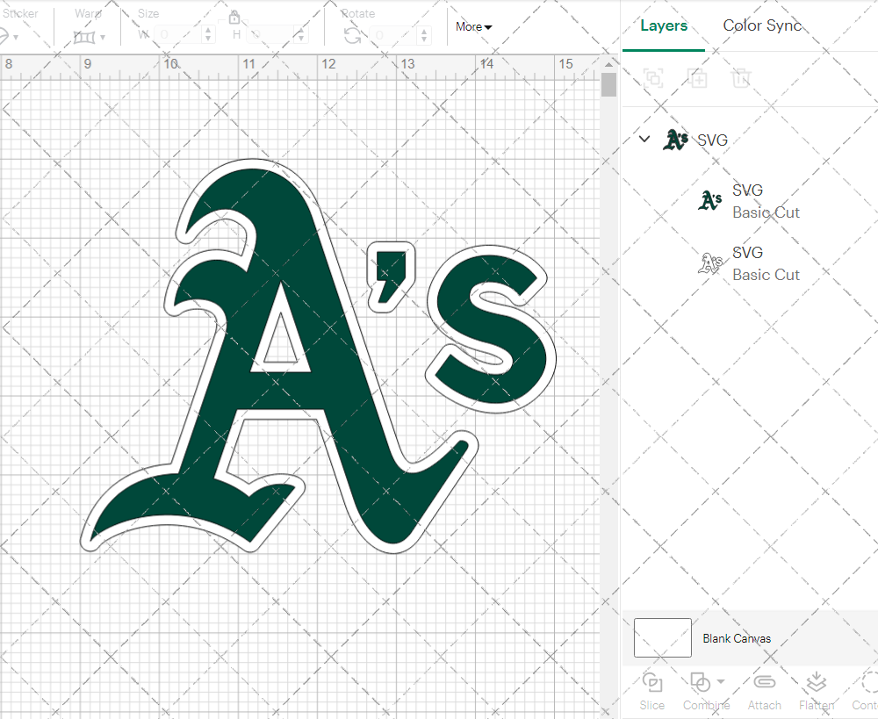Open the More dropdown menu
The width and height of the screenshot is (878, 719).
(474, 27)
